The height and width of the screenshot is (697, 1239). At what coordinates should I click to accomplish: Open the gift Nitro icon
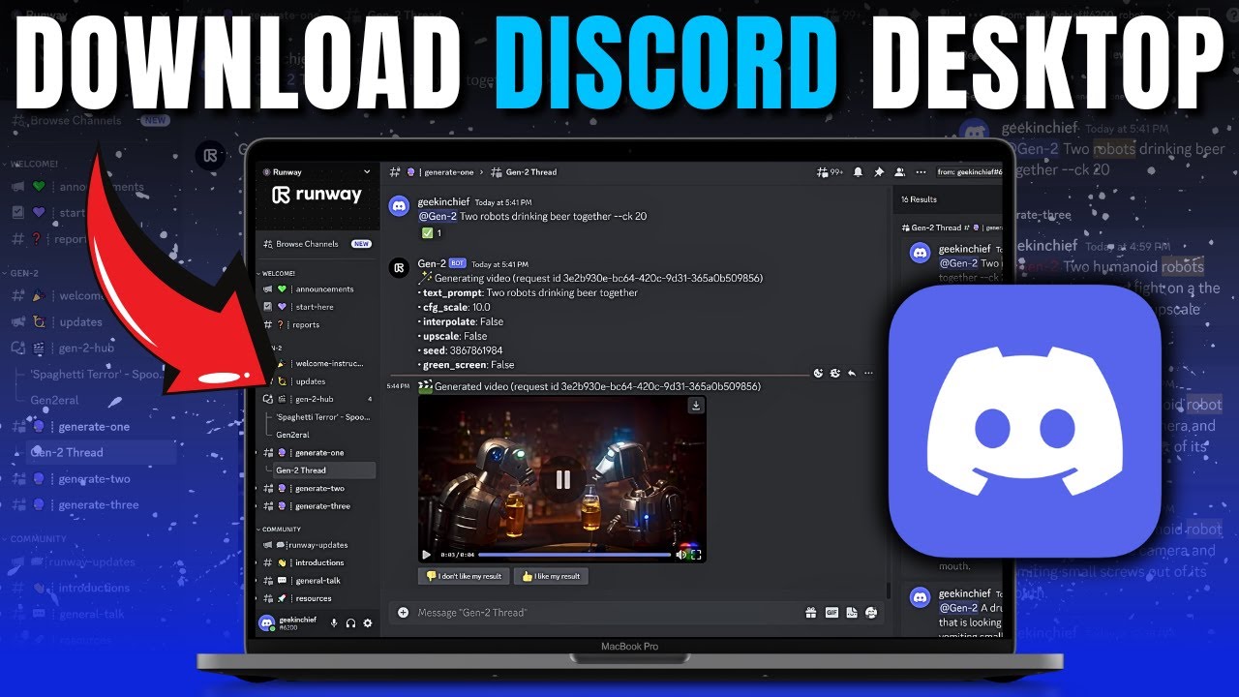point(810,612)
